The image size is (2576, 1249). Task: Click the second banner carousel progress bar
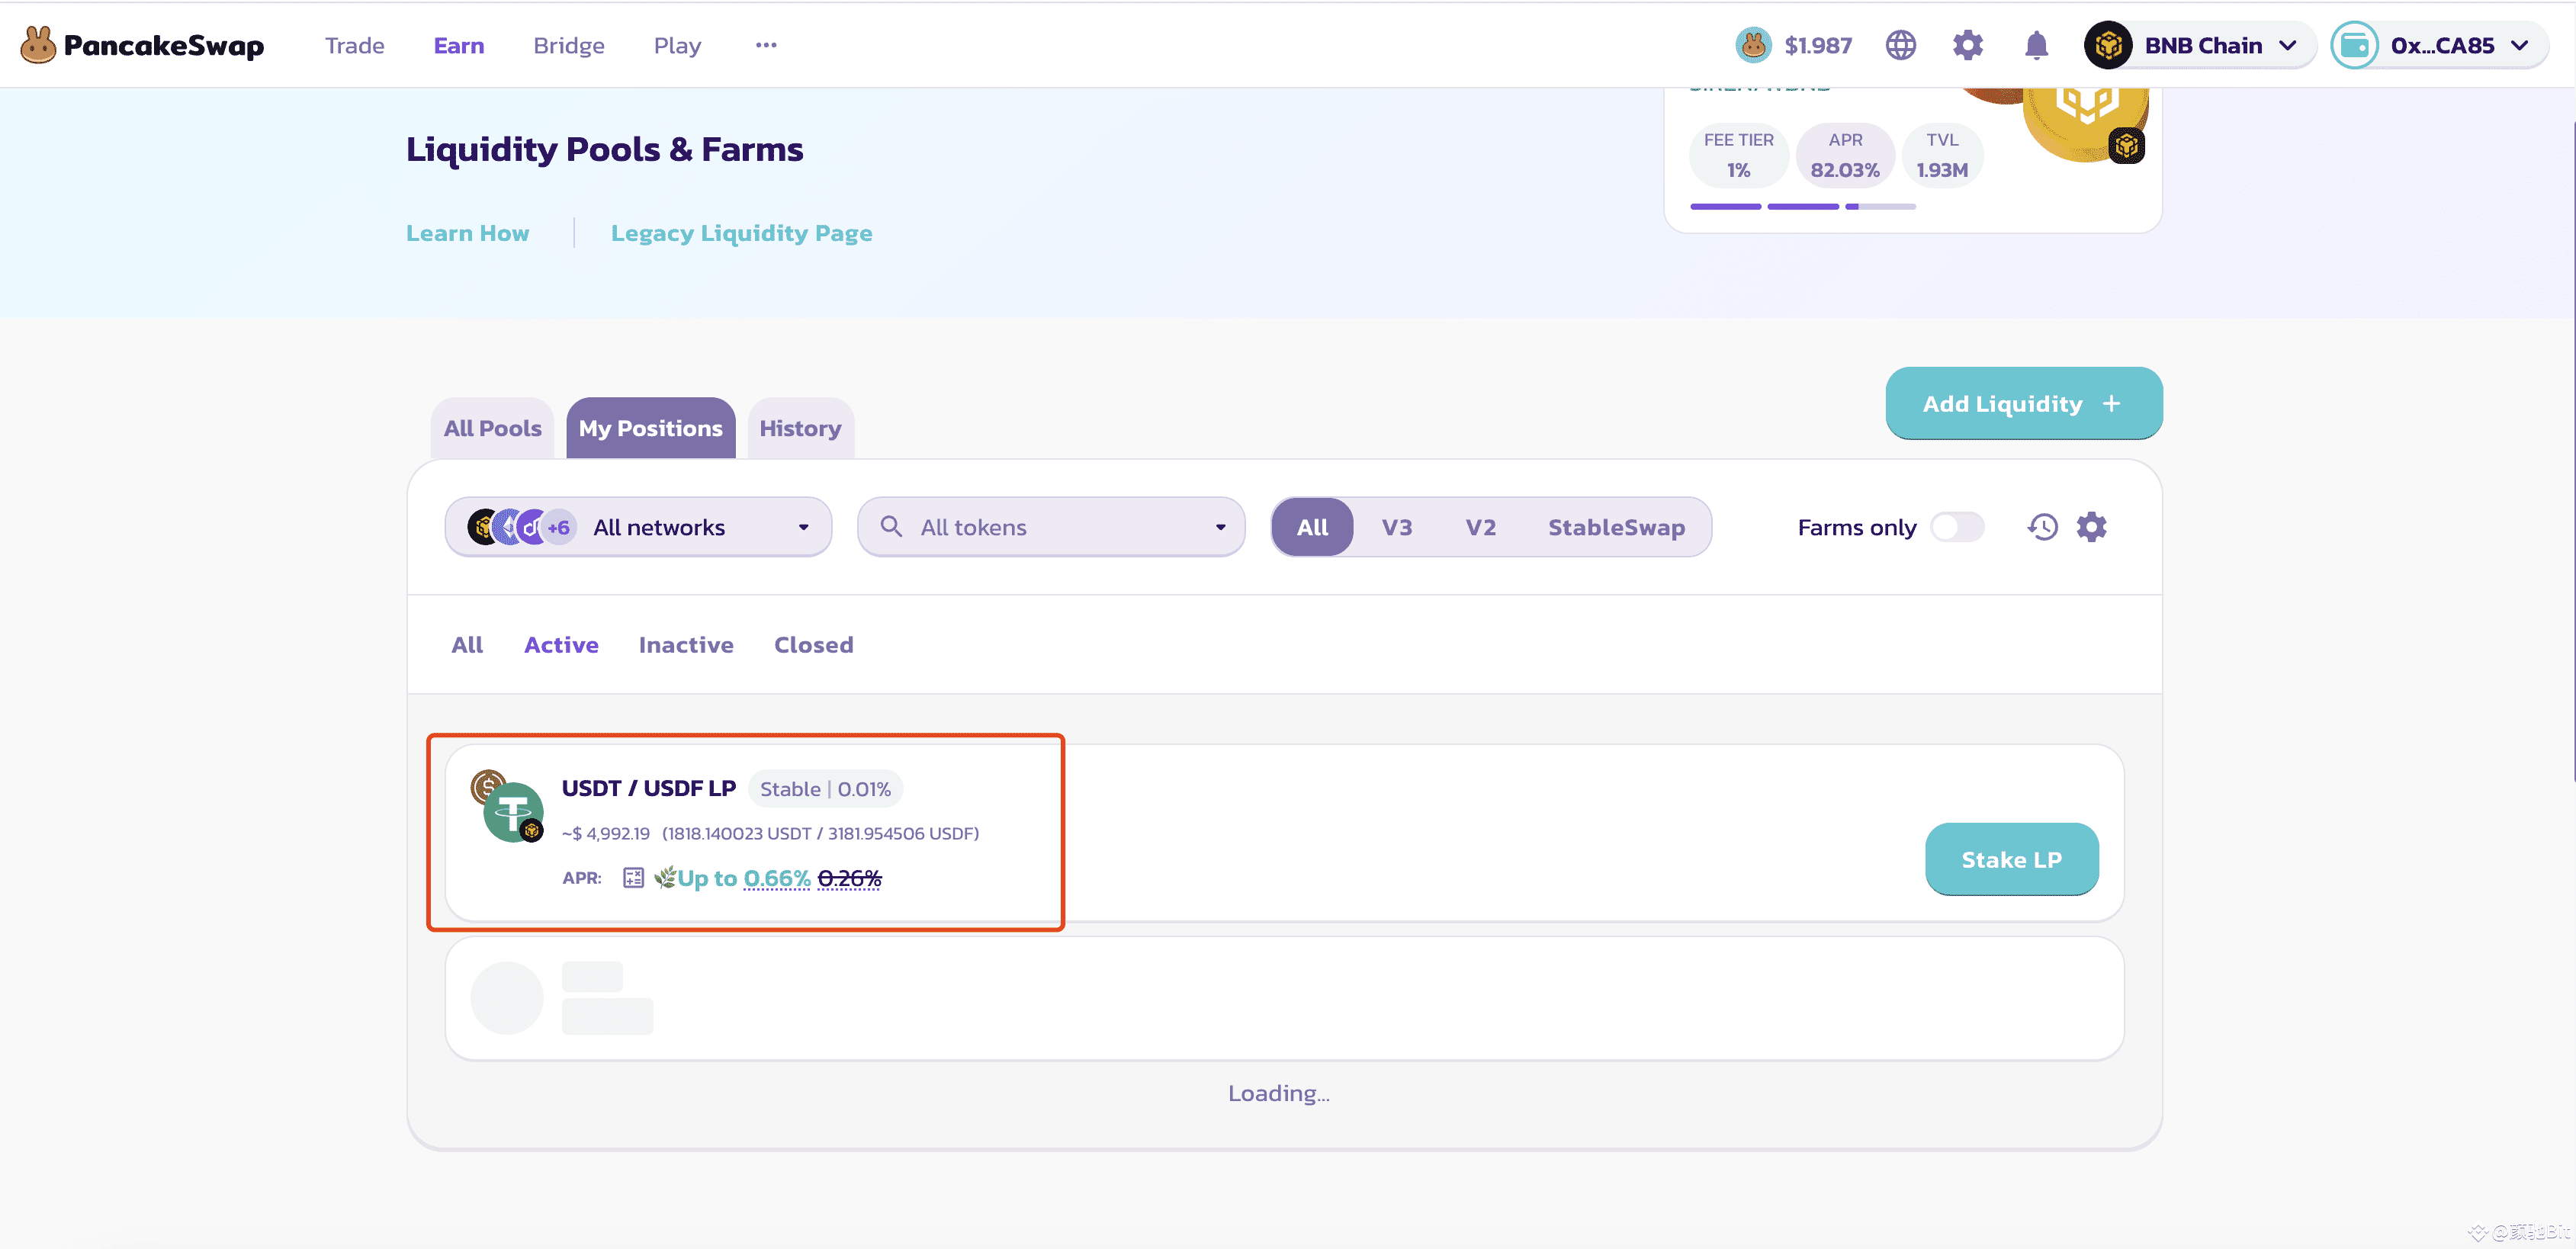[1802, 206]
